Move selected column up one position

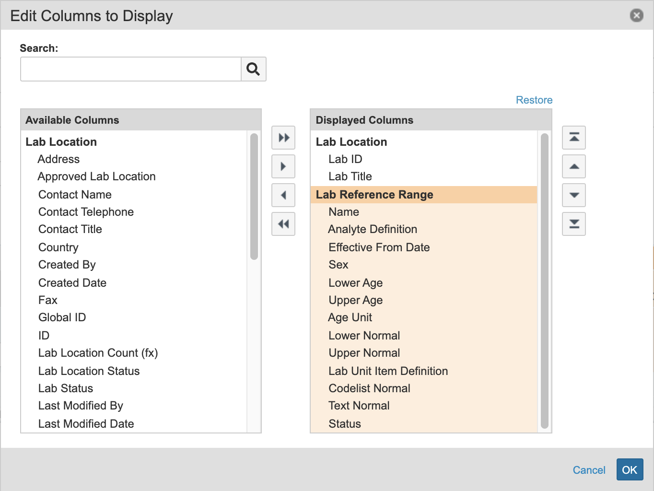[574, 167]
